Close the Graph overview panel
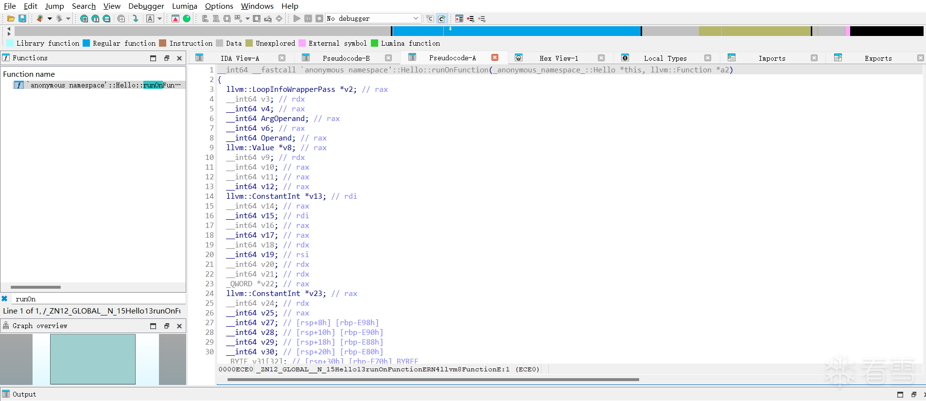 tap(179, 326)
